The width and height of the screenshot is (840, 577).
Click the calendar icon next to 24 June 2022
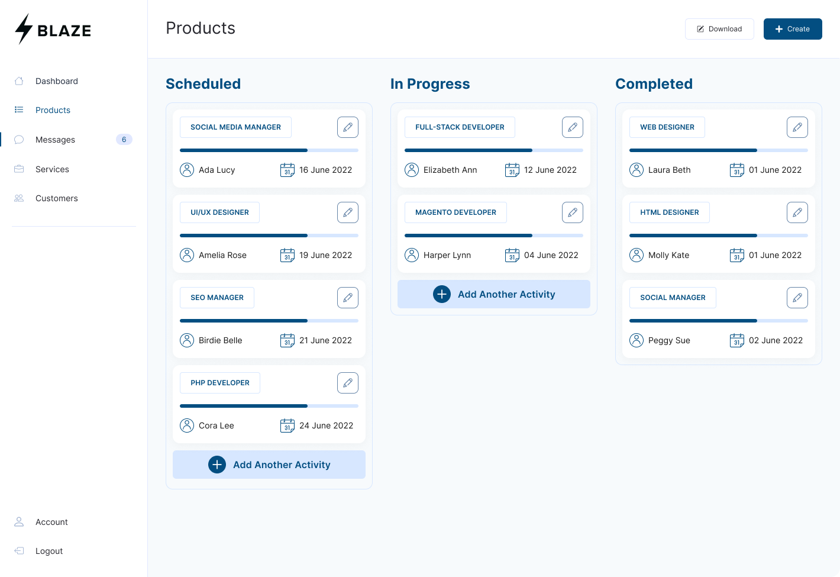287,426
